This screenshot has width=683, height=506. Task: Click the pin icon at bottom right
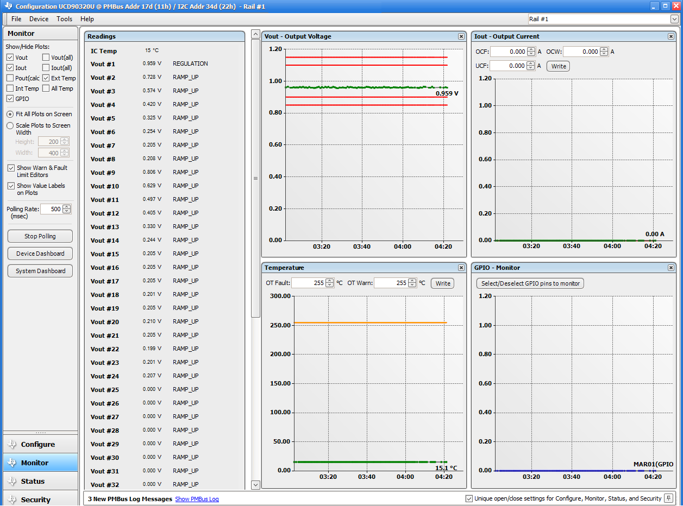[668, 498]
